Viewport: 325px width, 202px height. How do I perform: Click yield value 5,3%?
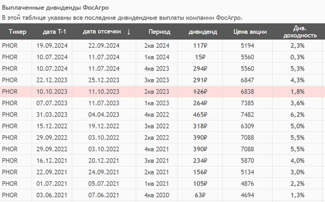click(298, 69)
